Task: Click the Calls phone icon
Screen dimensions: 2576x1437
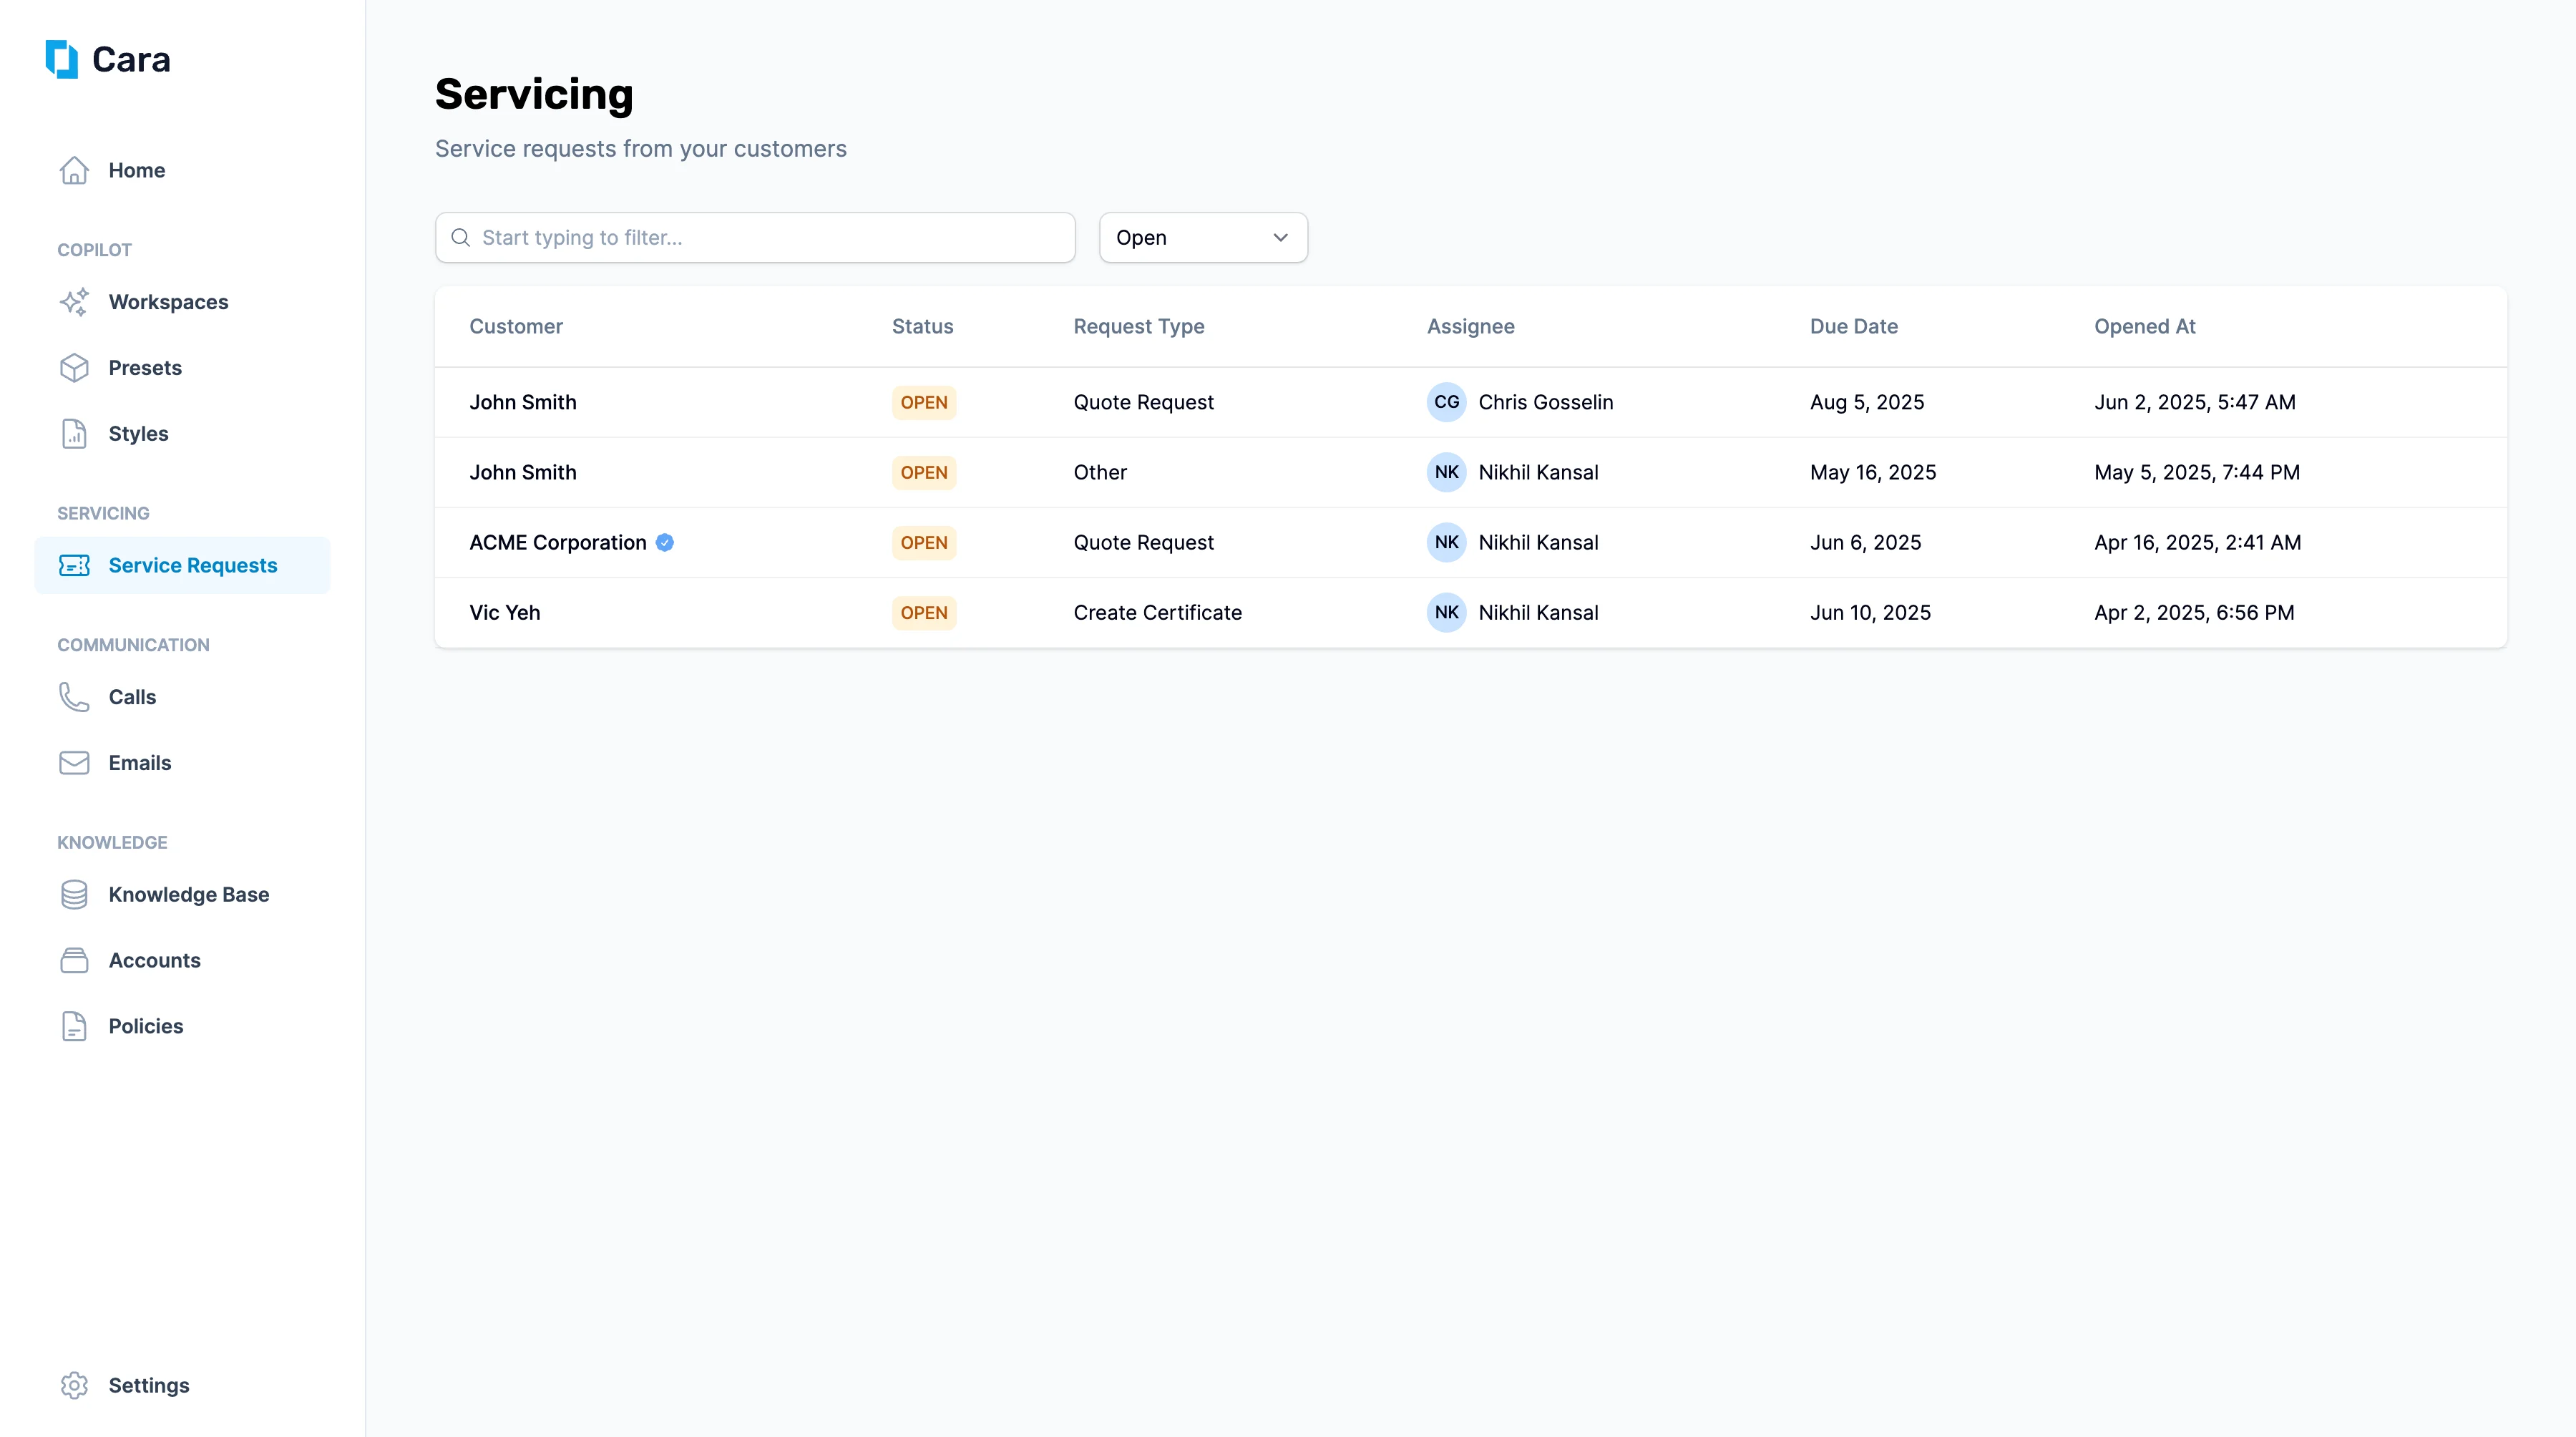Action: [x=74, y=697]
